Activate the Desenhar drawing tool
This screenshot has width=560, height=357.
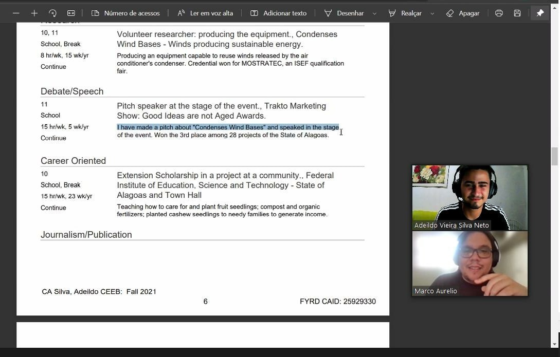click(344, 13)
